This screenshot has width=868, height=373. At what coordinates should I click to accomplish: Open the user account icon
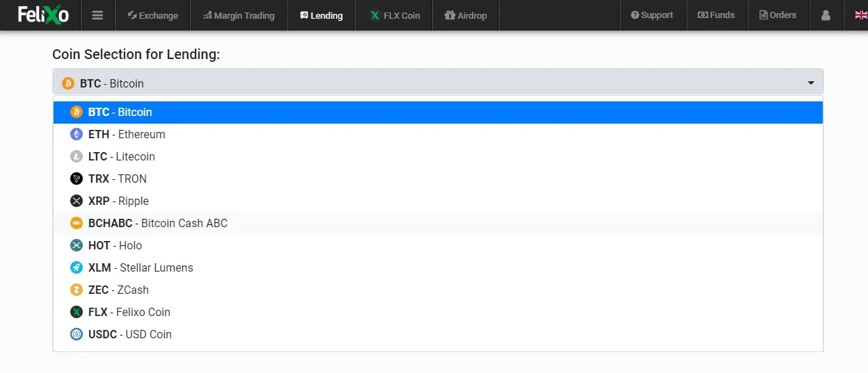click(826, 15)
